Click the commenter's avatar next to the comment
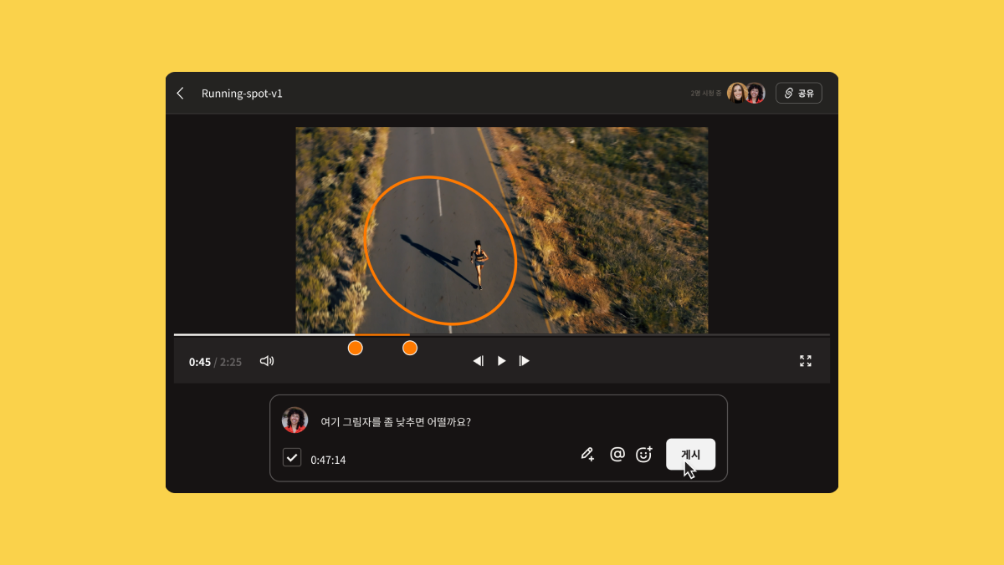This screenshot has width=1004, height=565. pos(295,420)
